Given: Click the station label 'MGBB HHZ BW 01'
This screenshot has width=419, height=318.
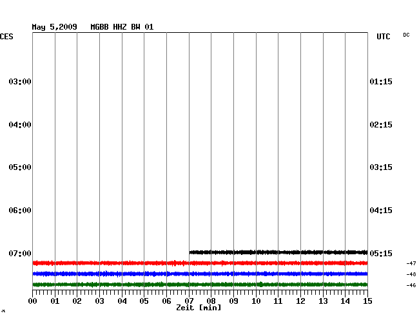Looking at the screenshot, I should point(122,27).
